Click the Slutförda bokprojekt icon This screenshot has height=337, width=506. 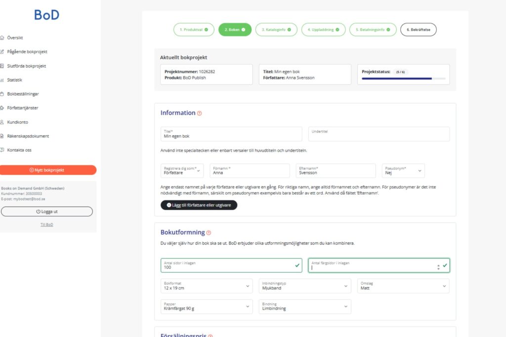2,66
